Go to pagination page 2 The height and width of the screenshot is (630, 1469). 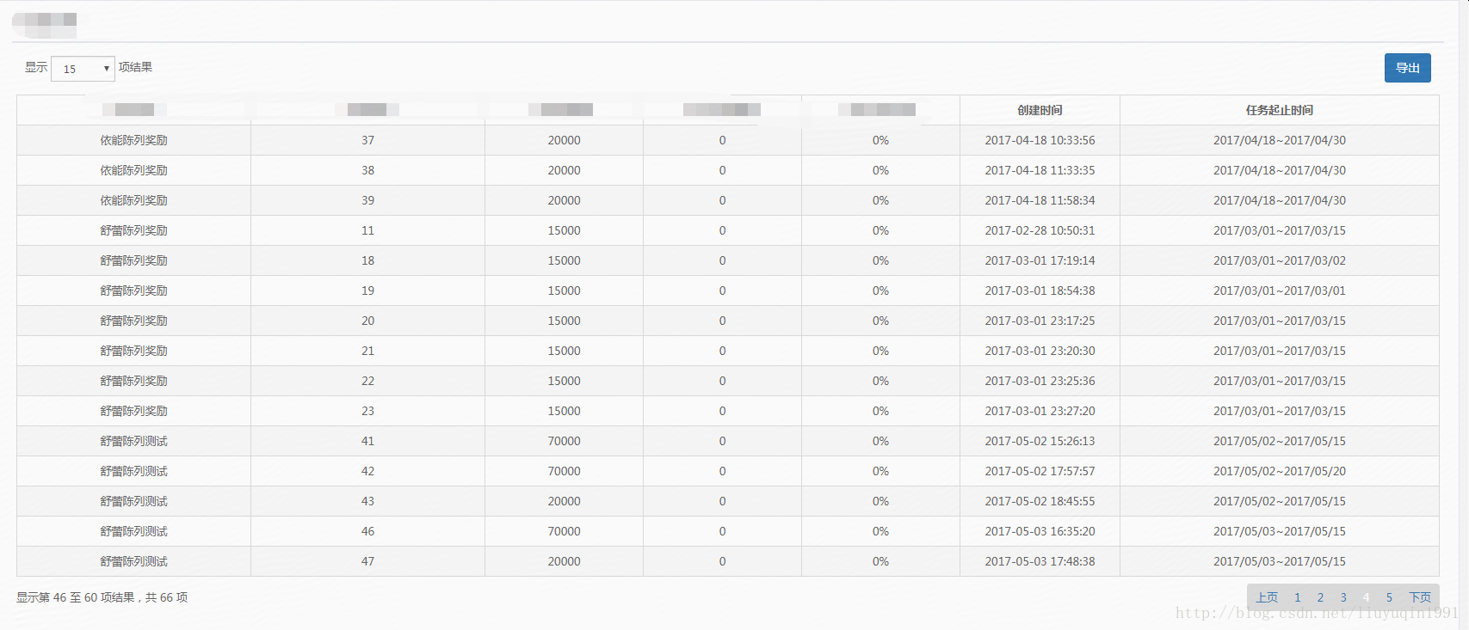coord(1320,597)
